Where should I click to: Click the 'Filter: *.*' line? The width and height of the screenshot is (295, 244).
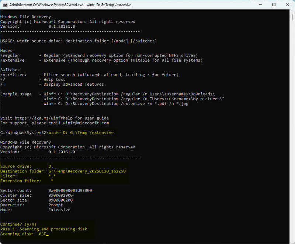point(28,176)
